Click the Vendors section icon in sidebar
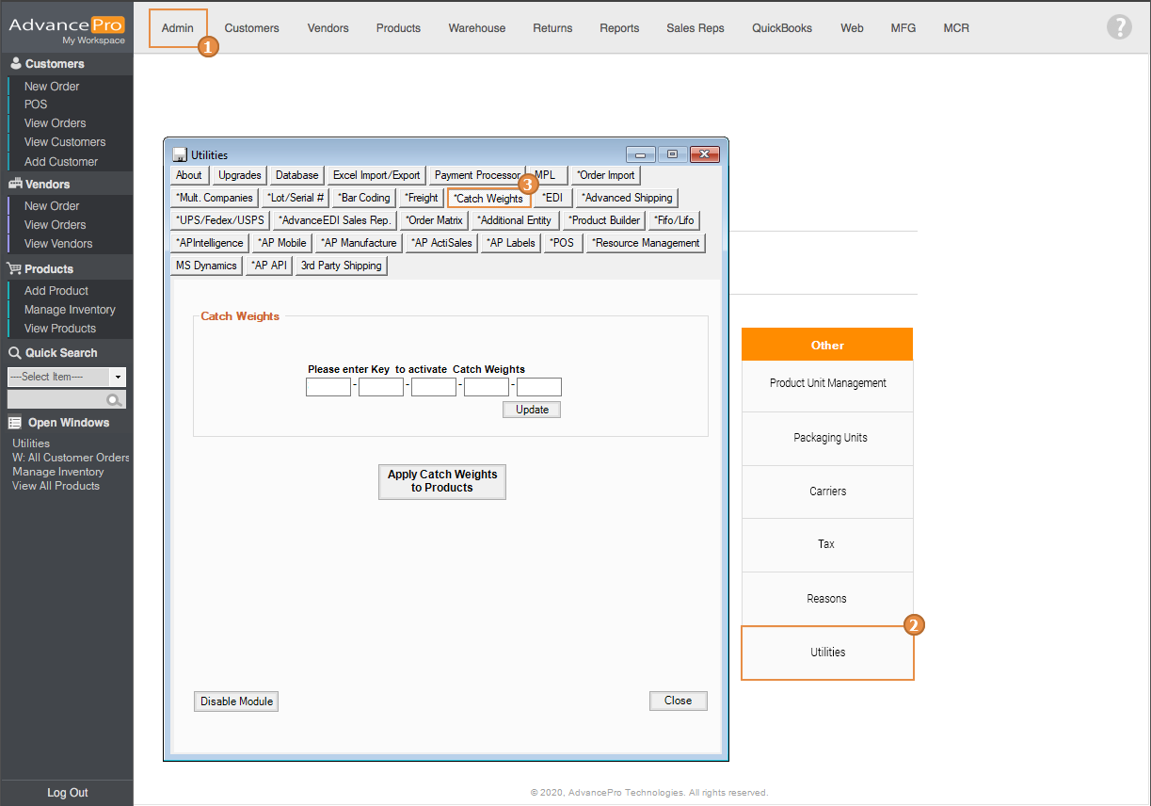1151x806 pixels. [x=15, y=185]
